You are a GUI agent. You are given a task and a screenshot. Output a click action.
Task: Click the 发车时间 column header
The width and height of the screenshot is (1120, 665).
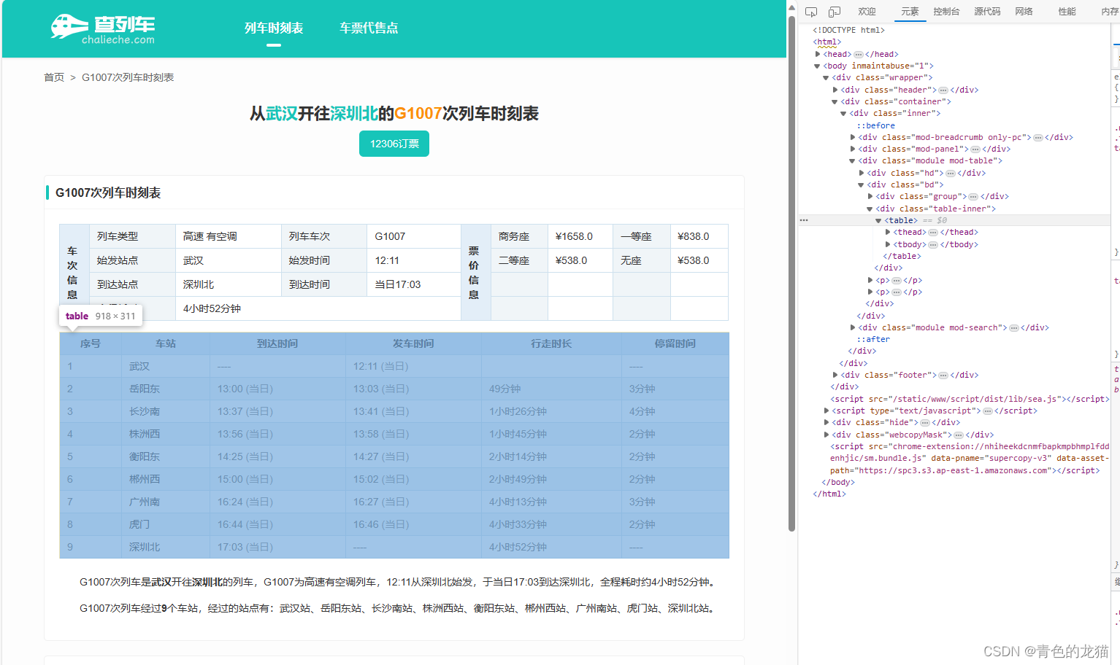(x=413, y=343)
